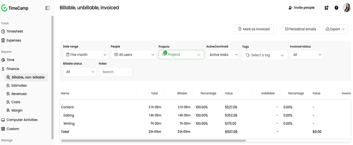Select the Editing task row name
Viewport: 353px width, 145px height.
[x=69, y=115]
